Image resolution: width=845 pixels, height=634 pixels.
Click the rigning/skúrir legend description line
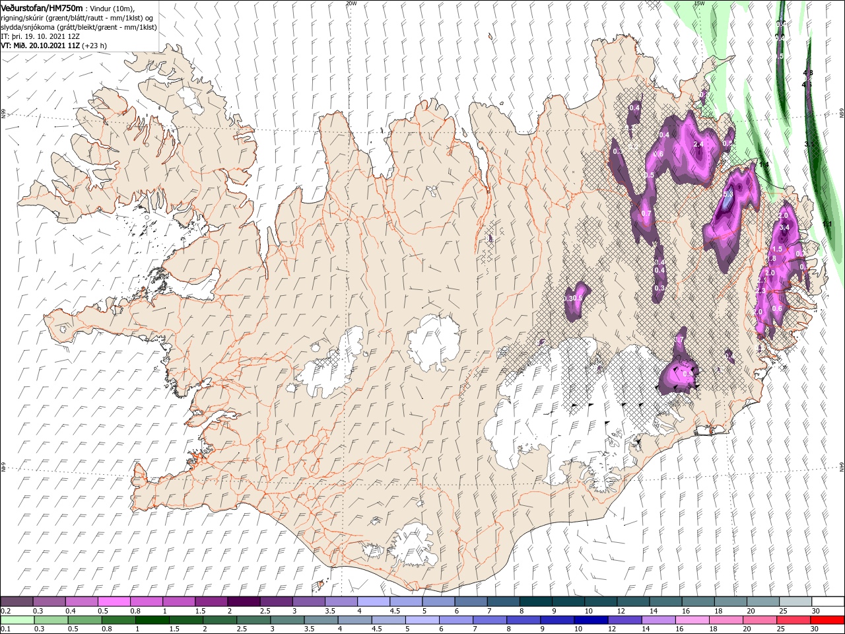coord(77,17)
